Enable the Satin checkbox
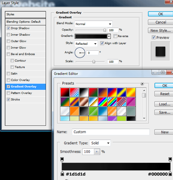 [x=8, y=73]
